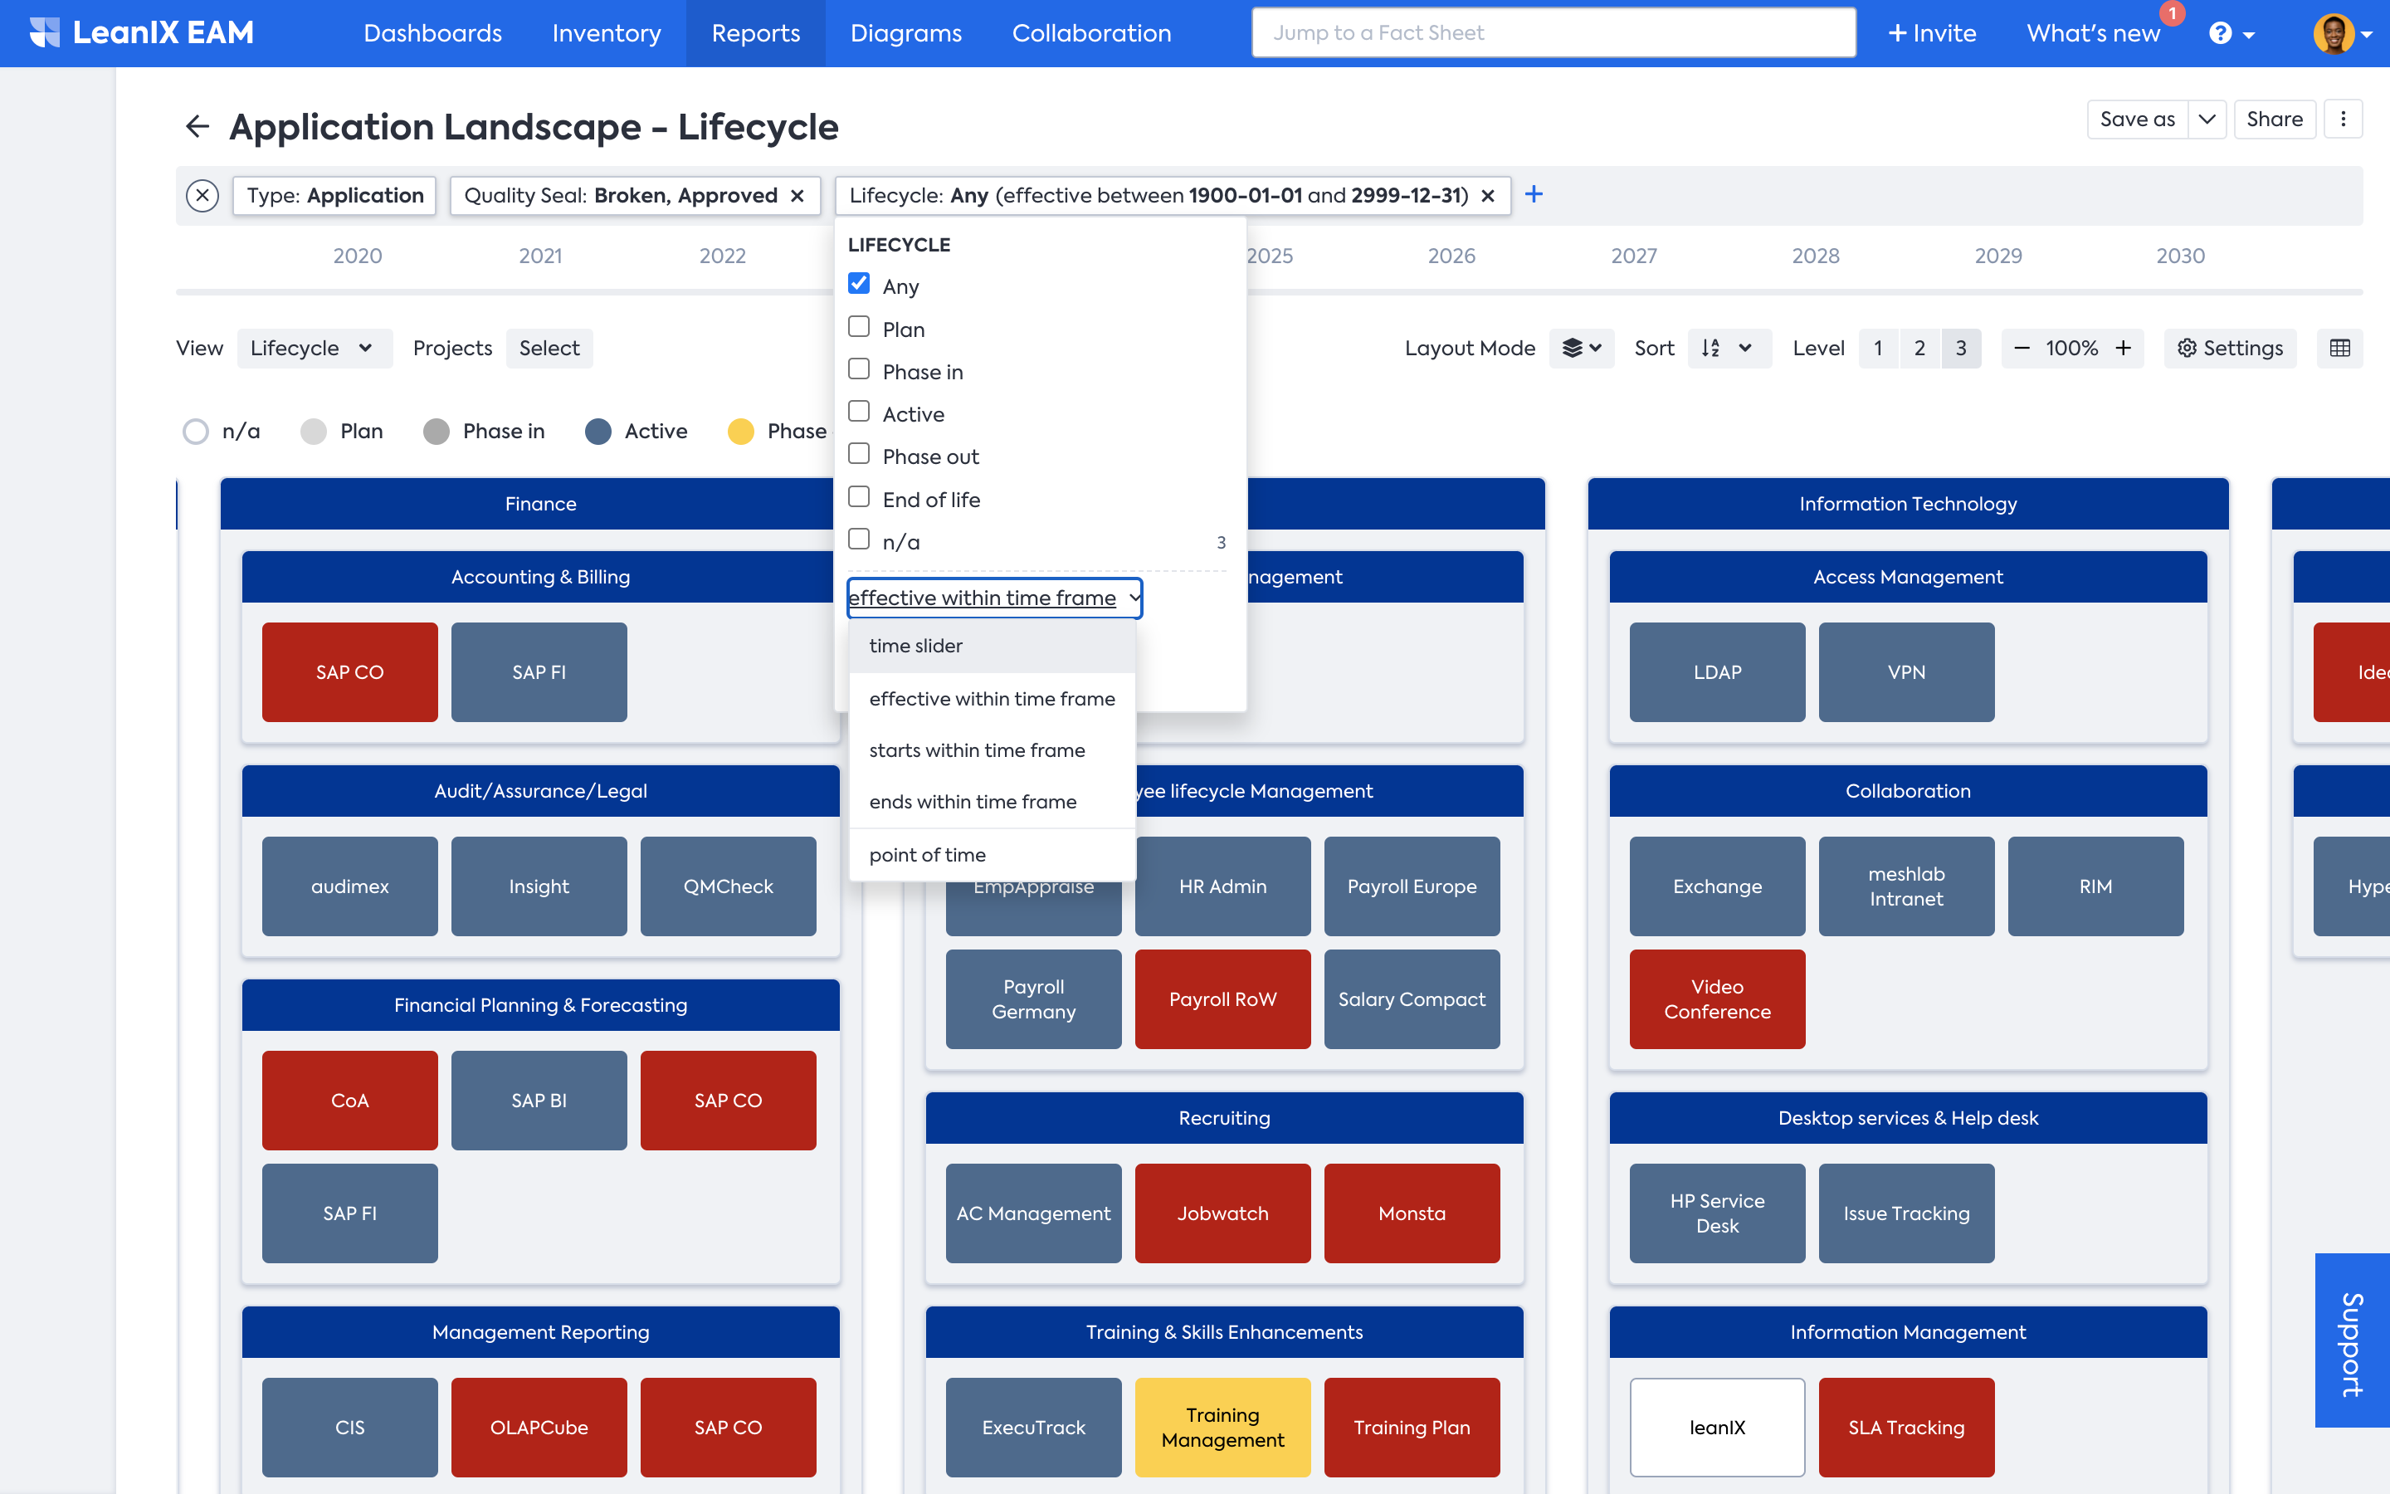The height and width of the screenshot is (1494, 2390).
Task: Click the Active legend swatch
Action: pos(597,432)
